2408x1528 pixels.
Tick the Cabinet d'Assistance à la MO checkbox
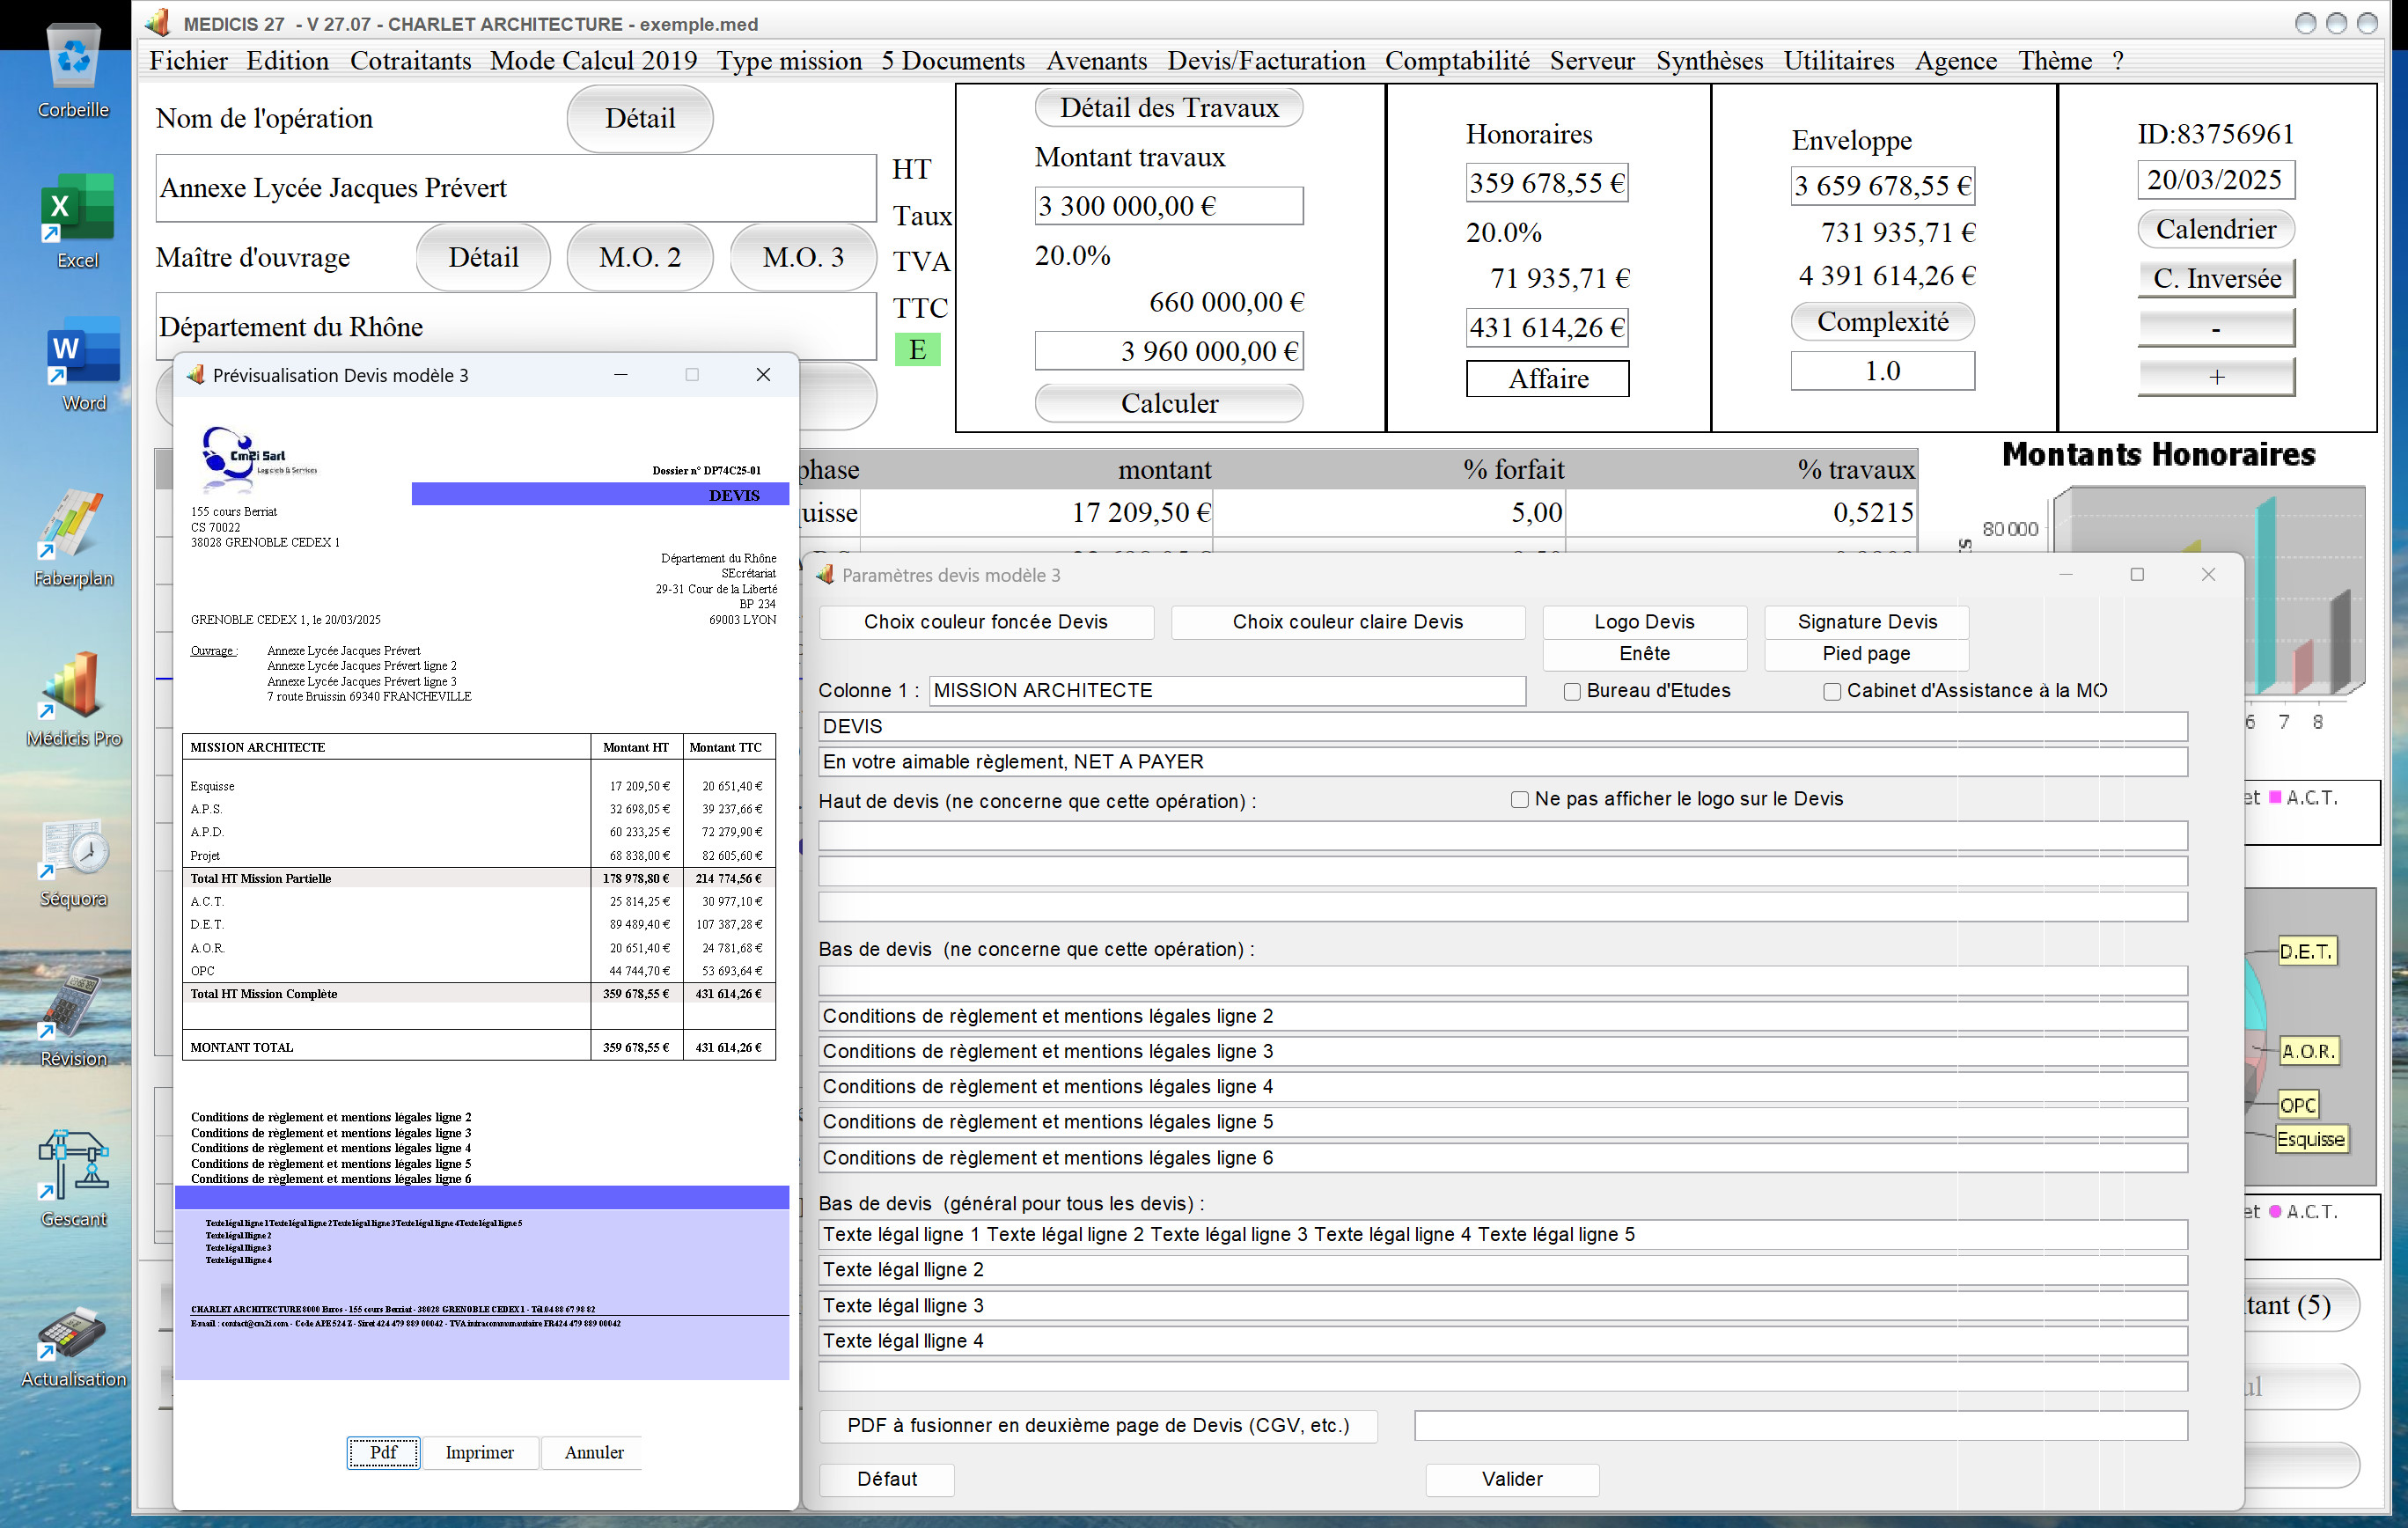(x=1832, y=692)
